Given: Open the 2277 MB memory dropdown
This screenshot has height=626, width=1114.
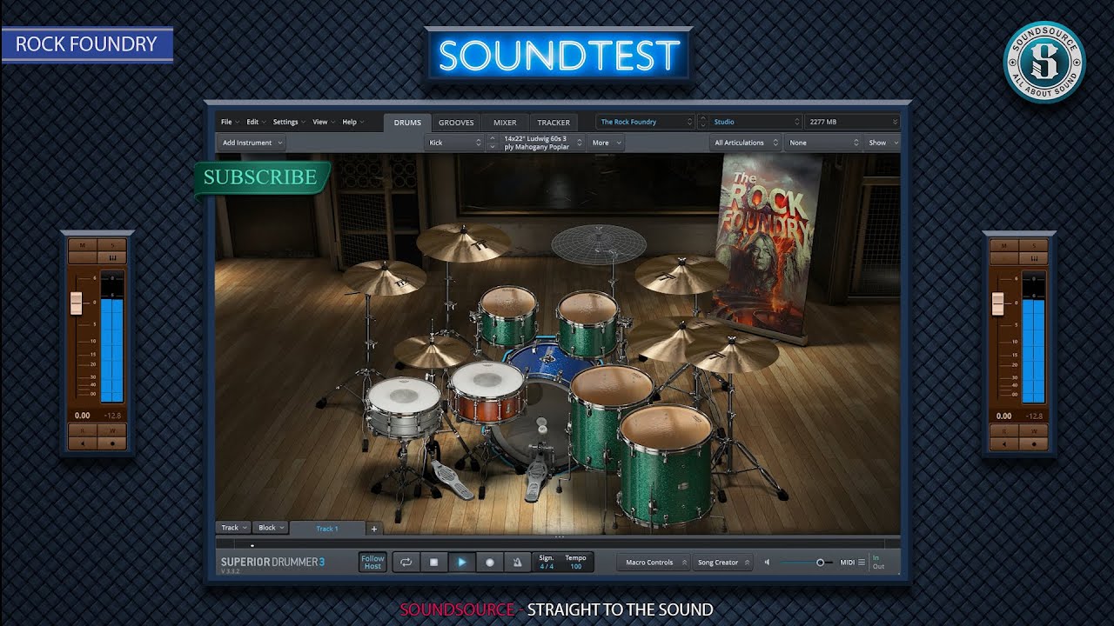Looking at the screenshot, I should (x=851, y=122).
